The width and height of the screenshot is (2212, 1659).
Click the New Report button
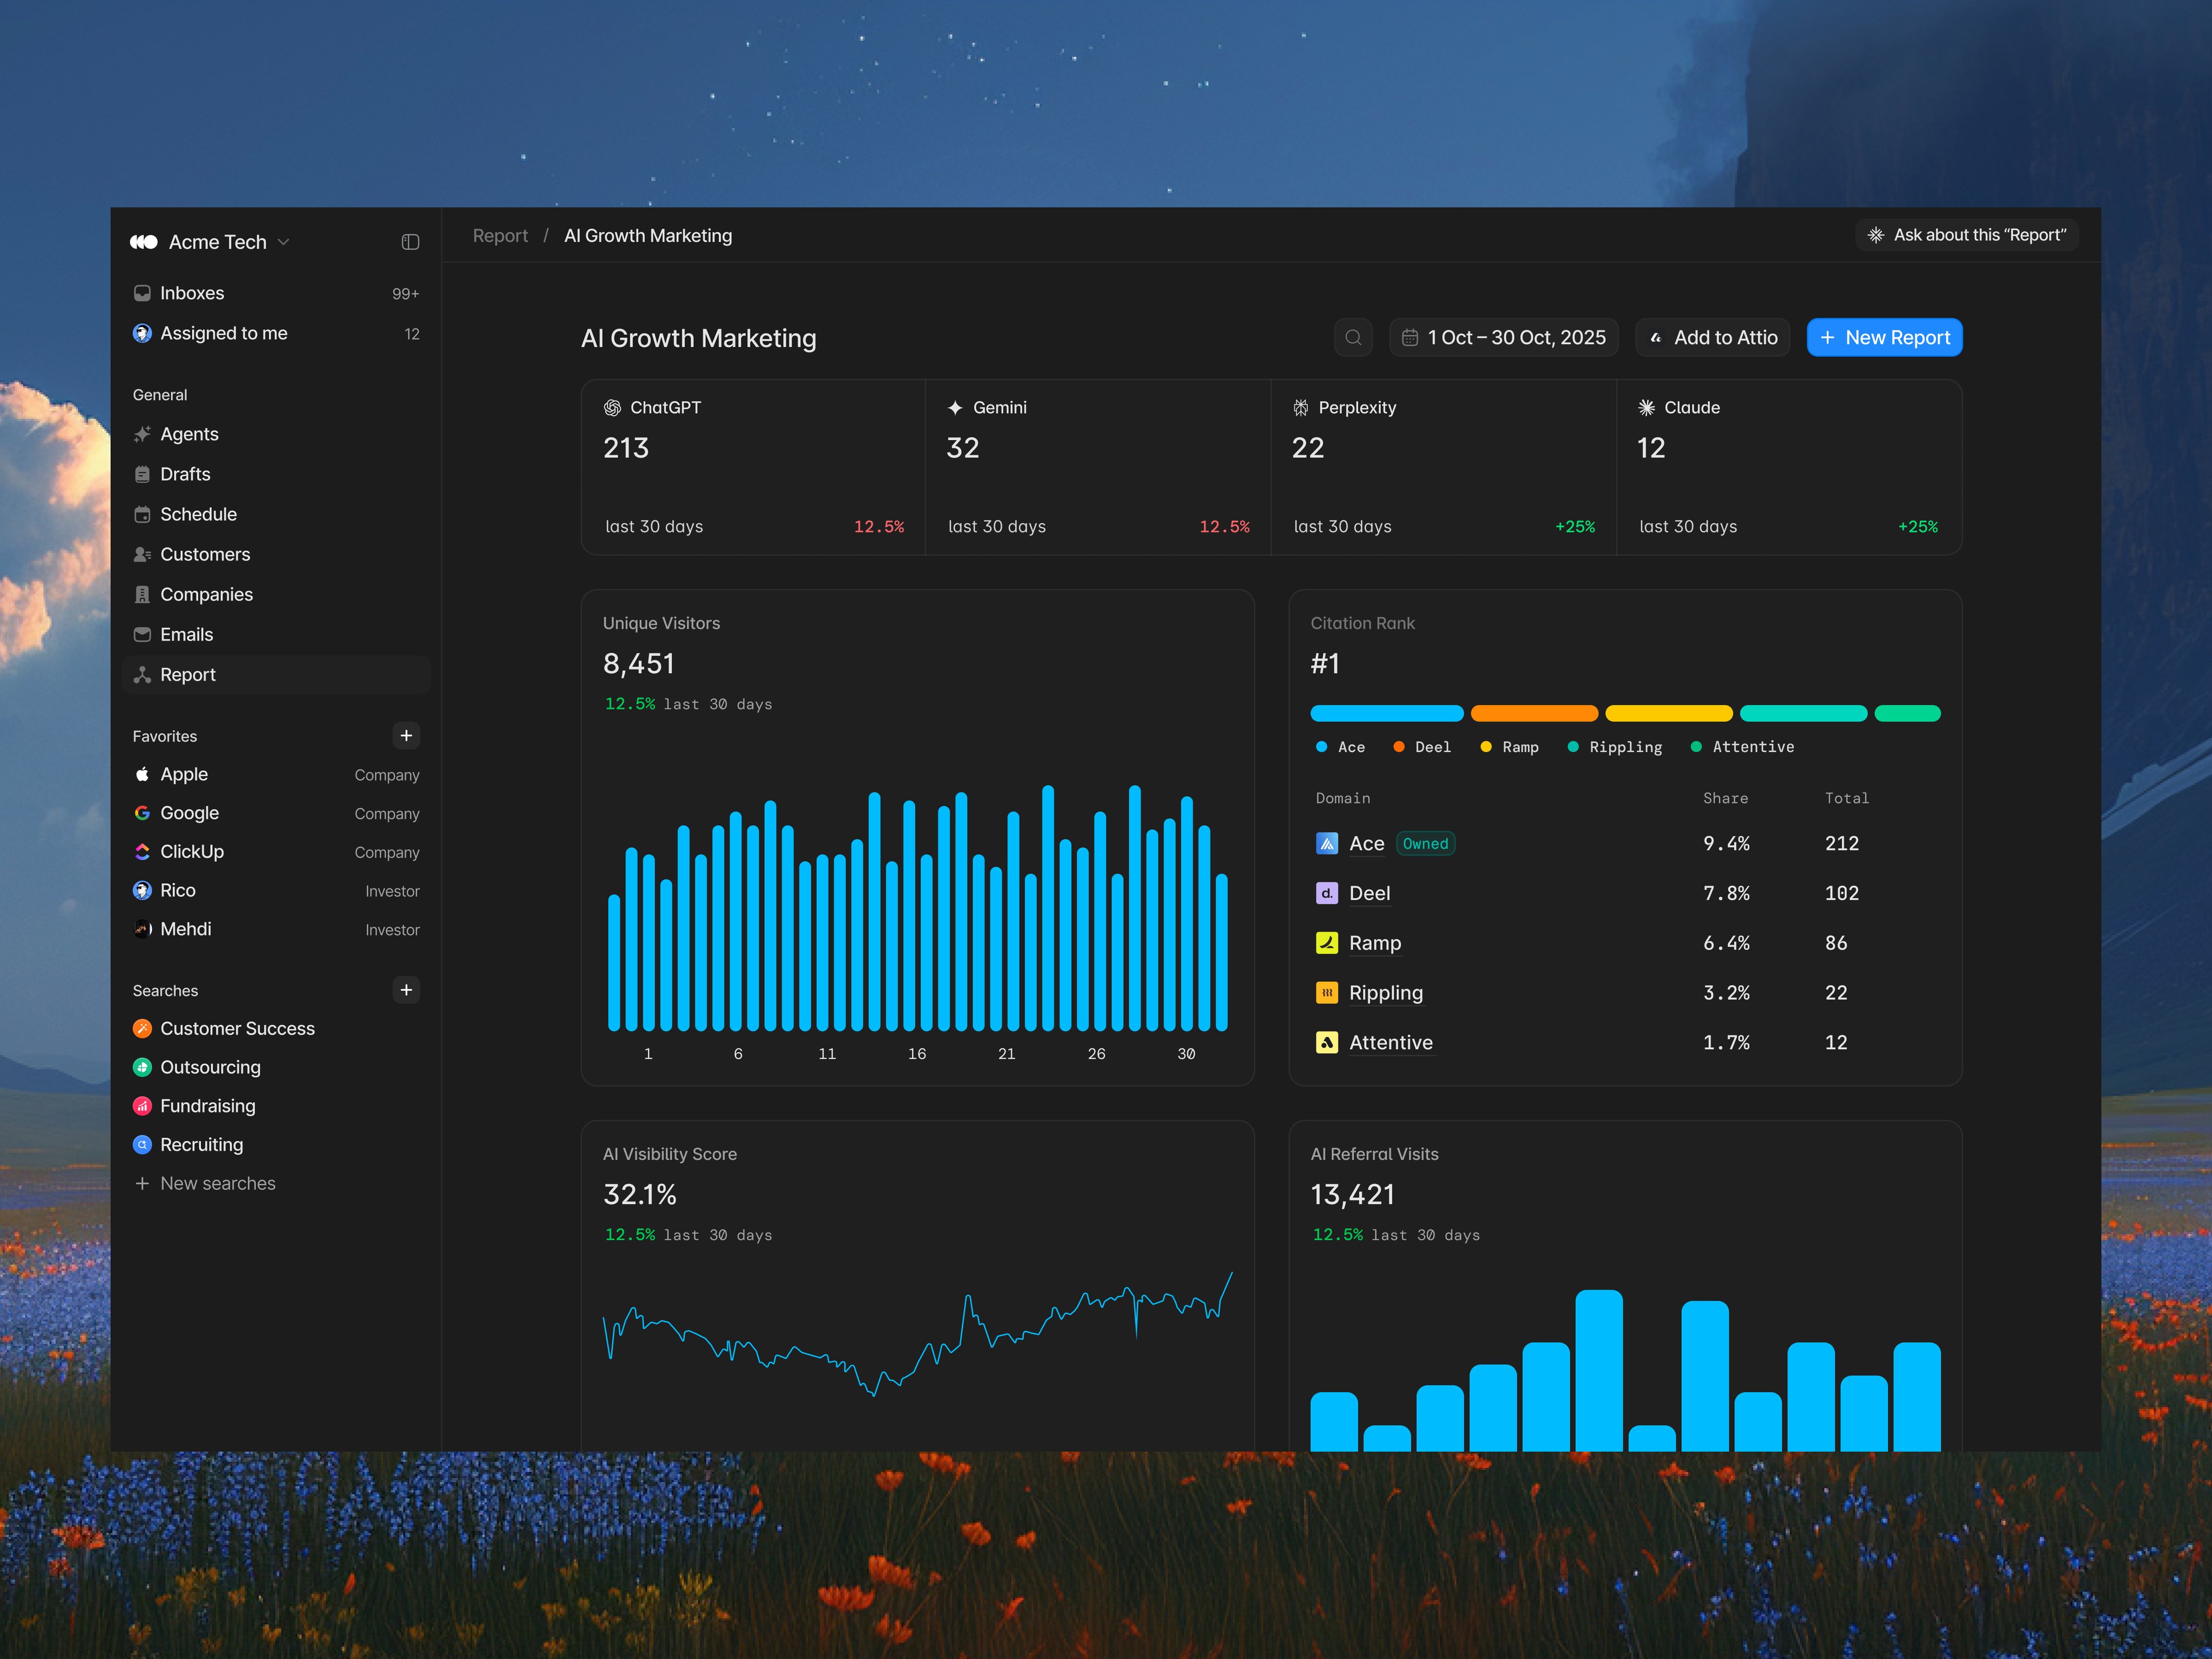pyautogui.click(x=1884, y=338)
